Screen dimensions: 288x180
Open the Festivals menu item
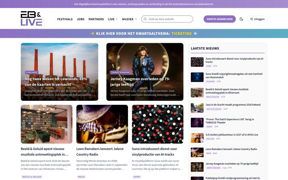[65, 19]
